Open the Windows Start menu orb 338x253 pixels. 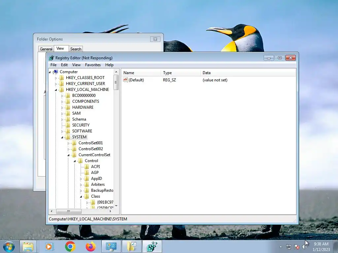(9, 246)
